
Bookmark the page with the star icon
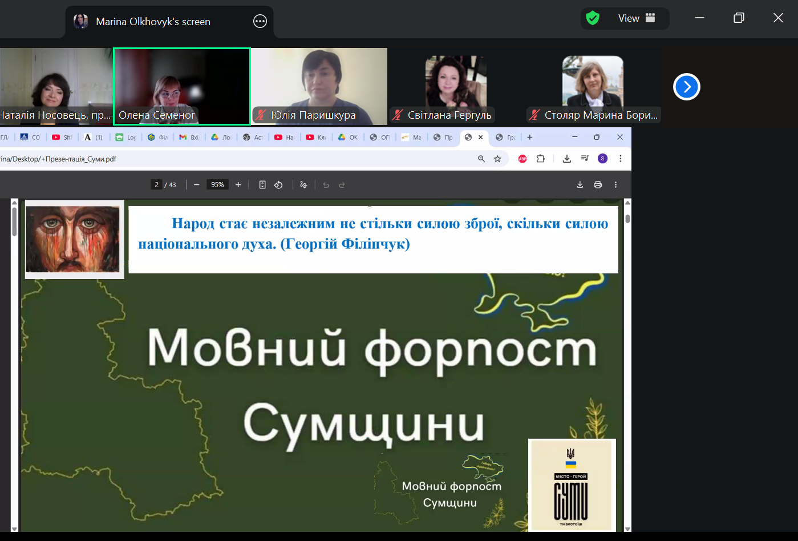point(497,159)
